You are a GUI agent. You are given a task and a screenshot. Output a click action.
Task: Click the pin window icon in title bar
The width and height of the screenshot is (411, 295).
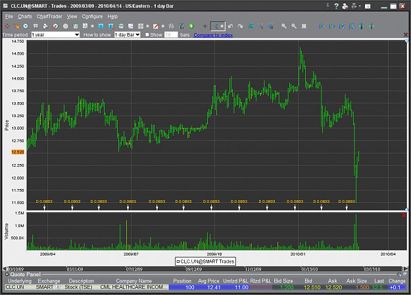pos(327,6)
